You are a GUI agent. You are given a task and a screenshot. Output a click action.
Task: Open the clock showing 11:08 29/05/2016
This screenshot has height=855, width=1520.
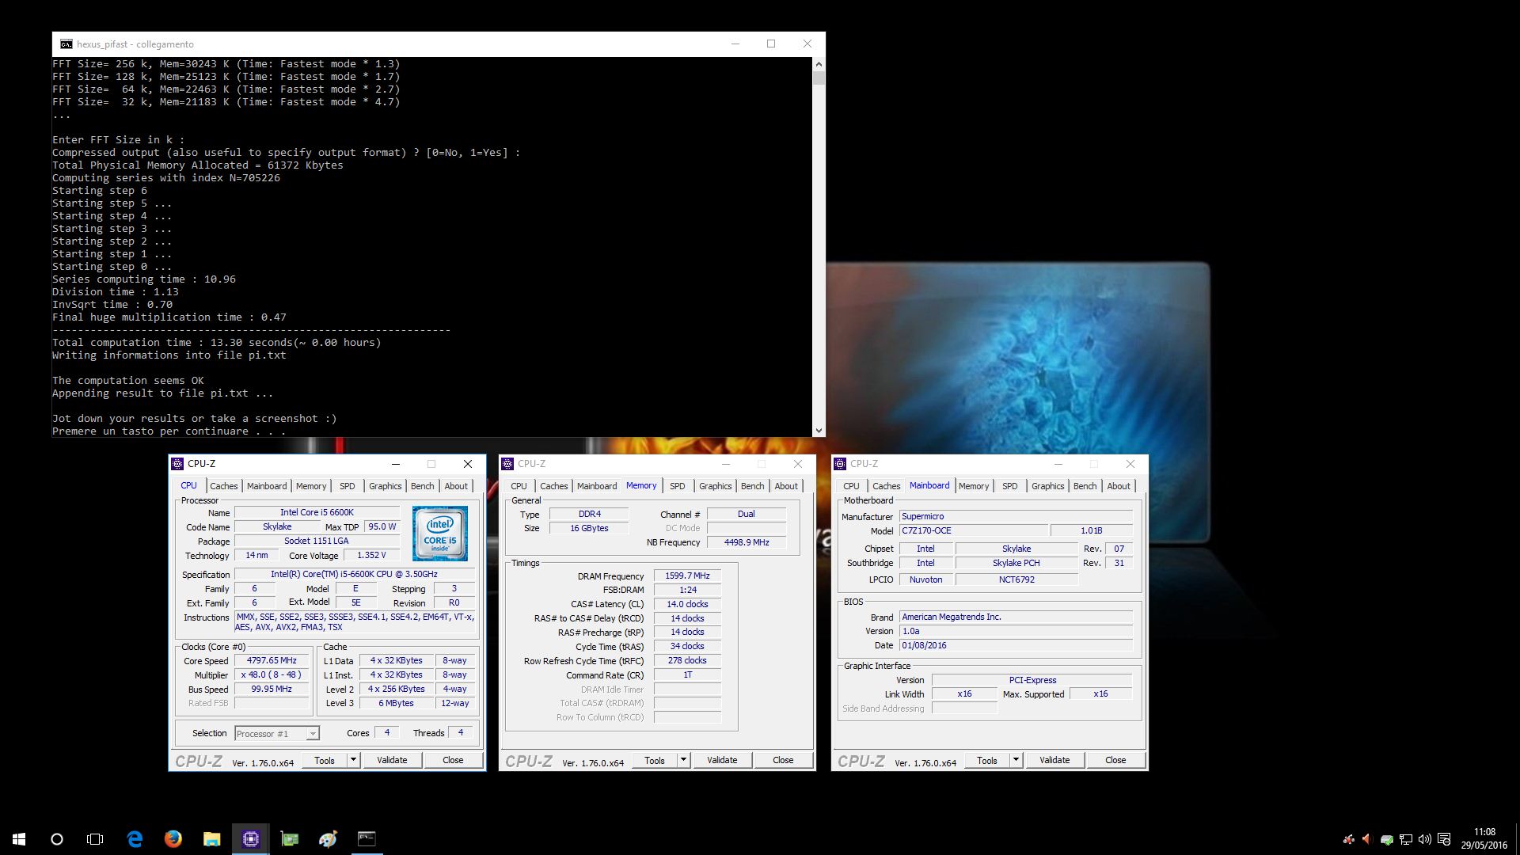[x=1484, y=839]
